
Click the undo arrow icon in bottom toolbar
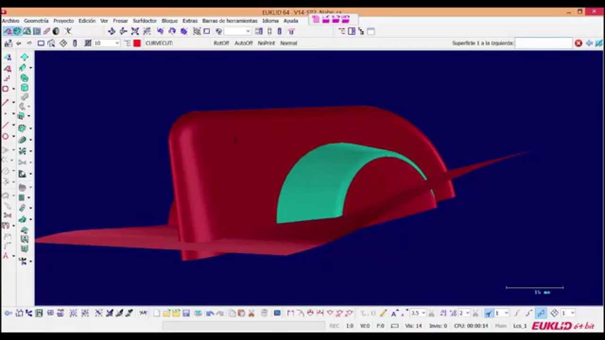pyautogui.click(x=210, y=313)
